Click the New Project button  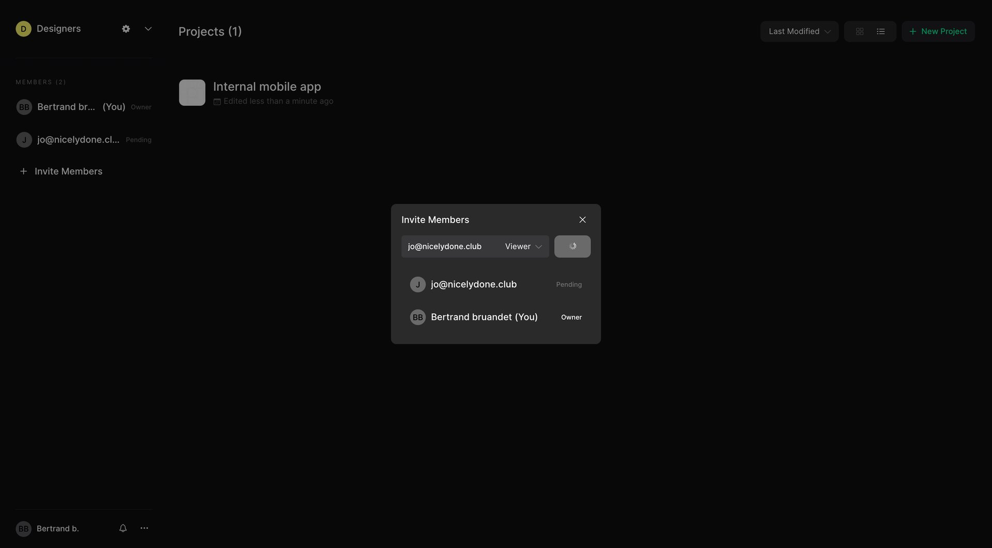click(938, 31)
